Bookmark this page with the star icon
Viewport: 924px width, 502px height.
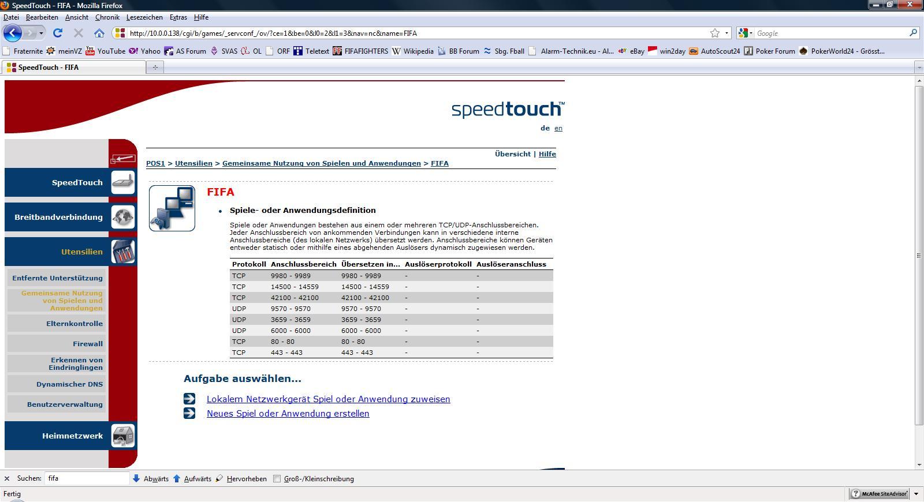tap(715, 33)
